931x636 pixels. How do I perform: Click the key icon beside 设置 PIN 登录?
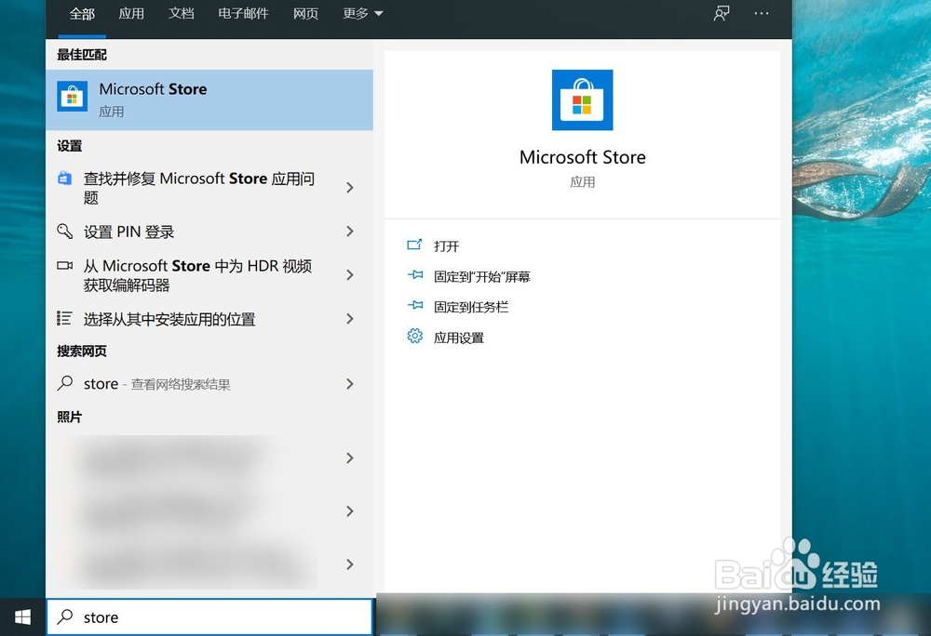pos(65,231)
